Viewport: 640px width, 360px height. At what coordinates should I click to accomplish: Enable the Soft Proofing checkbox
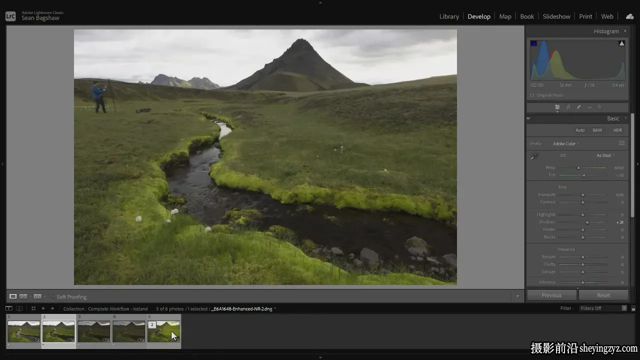[53, 296]
